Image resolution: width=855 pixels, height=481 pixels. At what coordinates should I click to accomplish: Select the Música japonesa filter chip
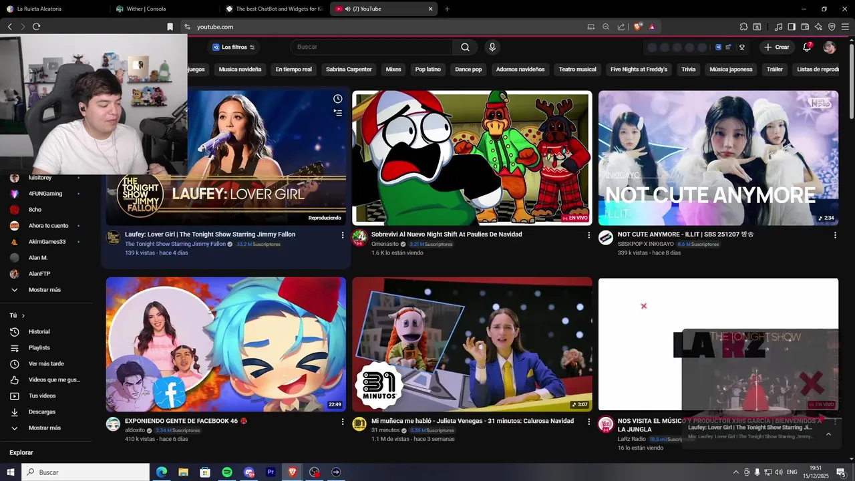point(731,69)
